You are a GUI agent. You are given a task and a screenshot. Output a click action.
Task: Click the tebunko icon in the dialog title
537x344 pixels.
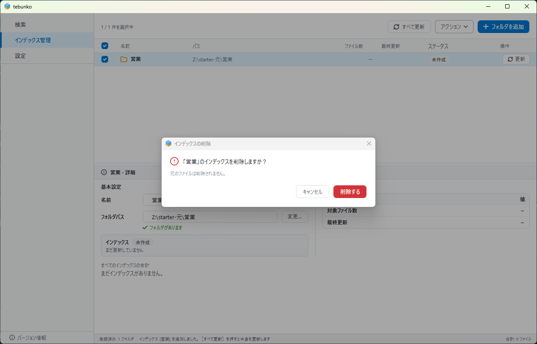point(168,143)
